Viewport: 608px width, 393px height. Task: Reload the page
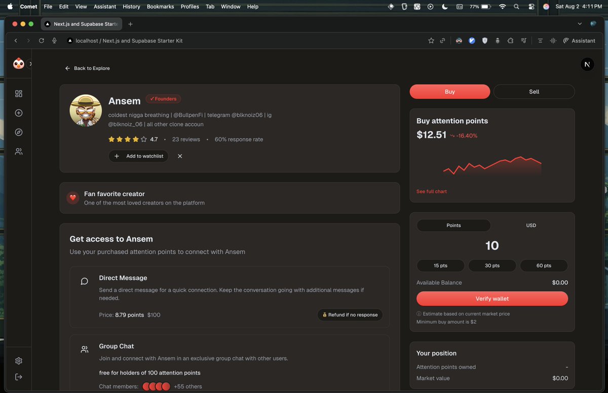[42, 40]
